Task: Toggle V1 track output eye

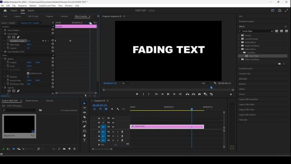Action: (113, 127)
